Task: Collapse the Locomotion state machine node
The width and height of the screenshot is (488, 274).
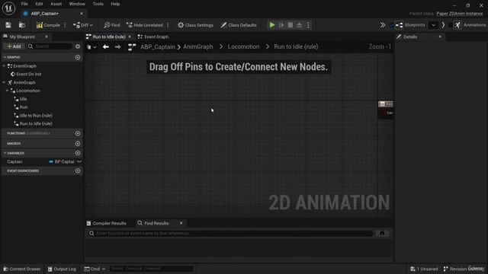Action: 7,91
